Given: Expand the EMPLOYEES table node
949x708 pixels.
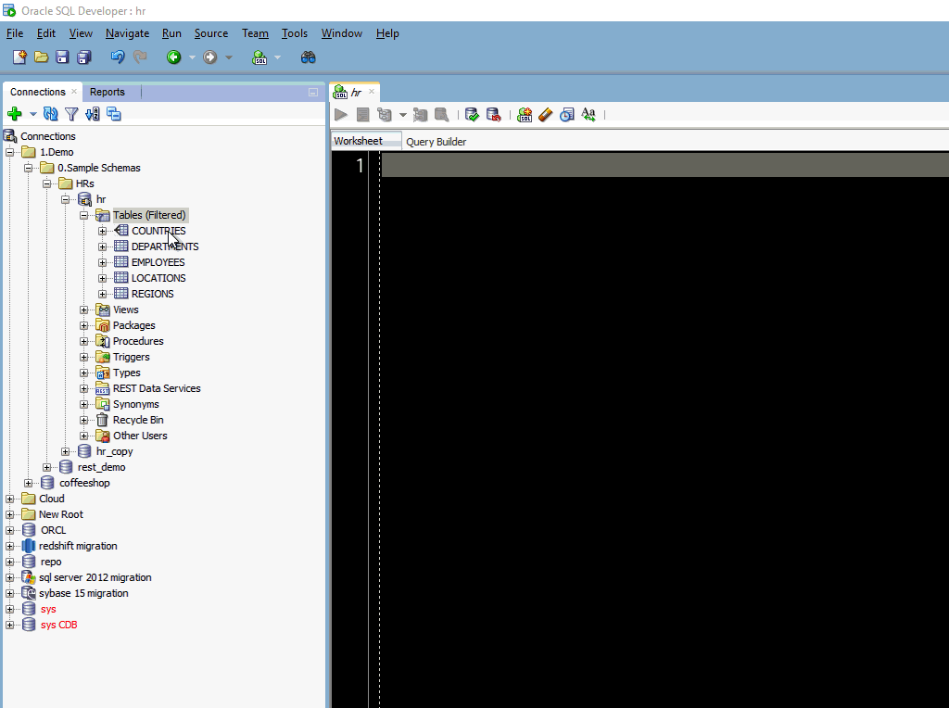Looking at the screenshot, I should tap(103, 262).
